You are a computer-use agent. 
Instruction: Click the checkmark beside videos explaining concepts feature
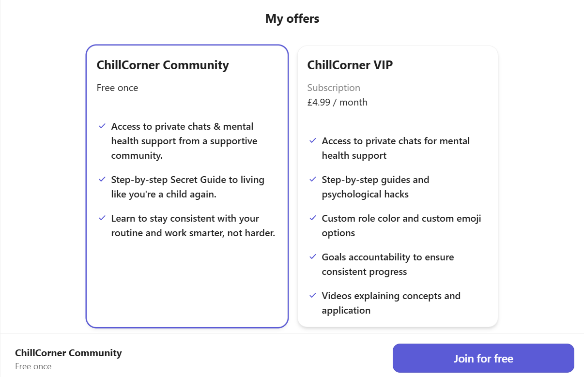coord(312,295)
